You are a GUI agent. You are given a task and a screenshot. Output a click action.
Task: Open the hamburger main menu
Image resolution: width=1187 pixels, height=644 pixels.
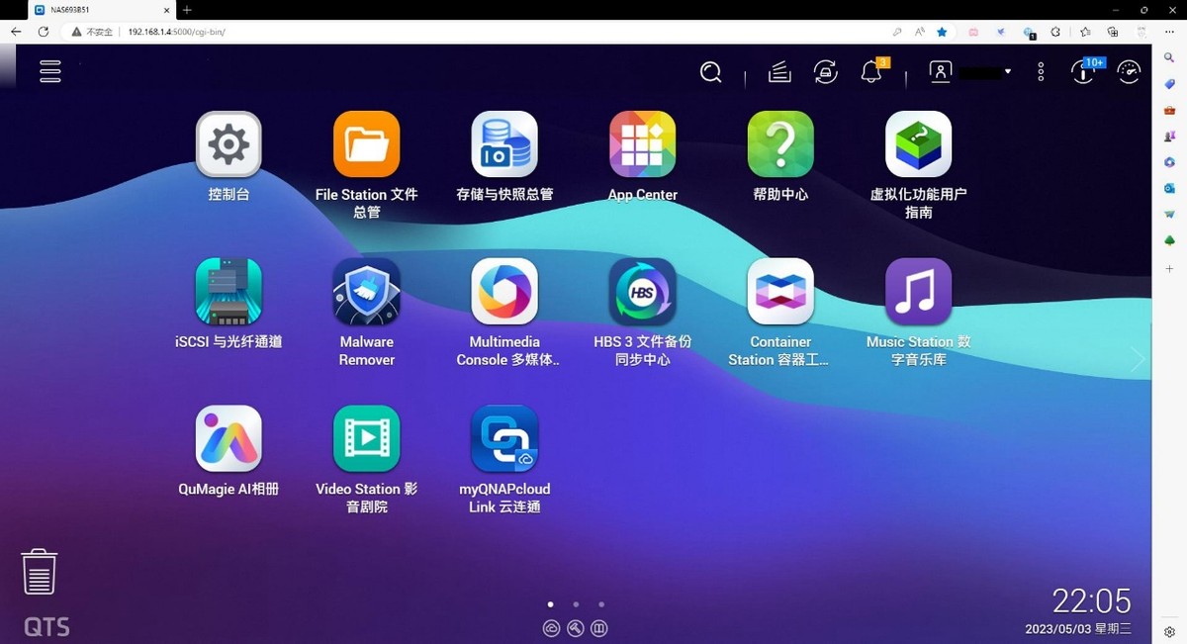[49, 71]
